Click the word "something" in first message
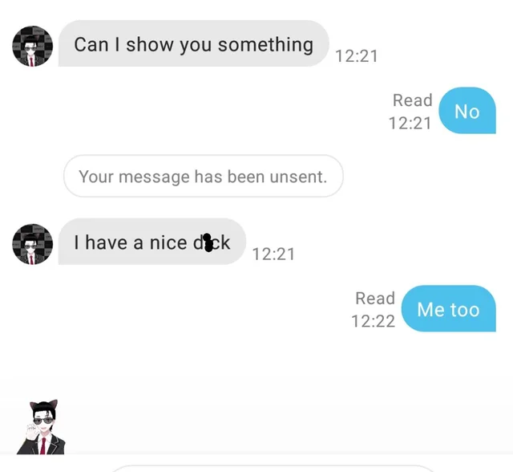 coord(265,44)
